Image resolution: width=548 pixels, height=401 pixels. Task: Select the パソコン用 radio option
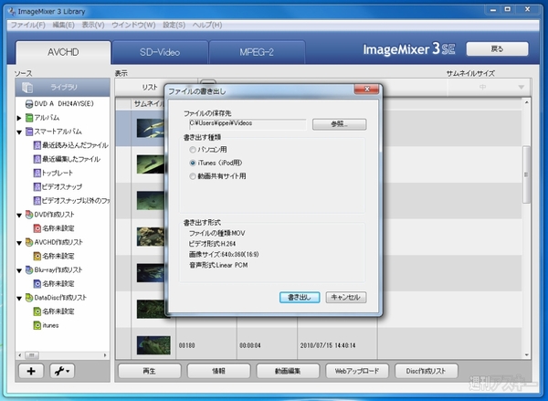[x=191, y=149]
